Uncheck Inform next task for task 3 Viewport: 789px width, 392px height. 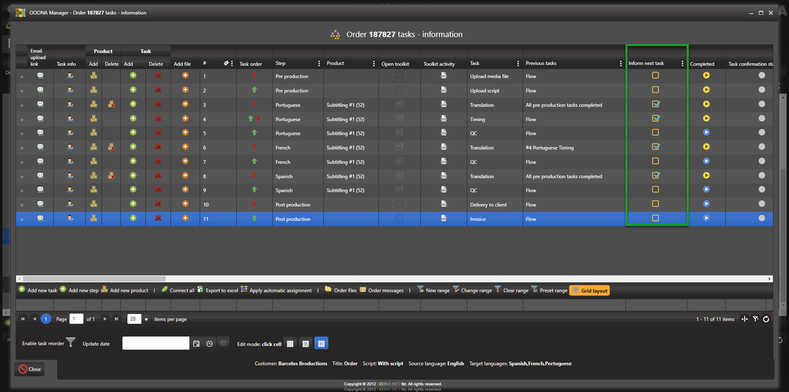point(656,105)
